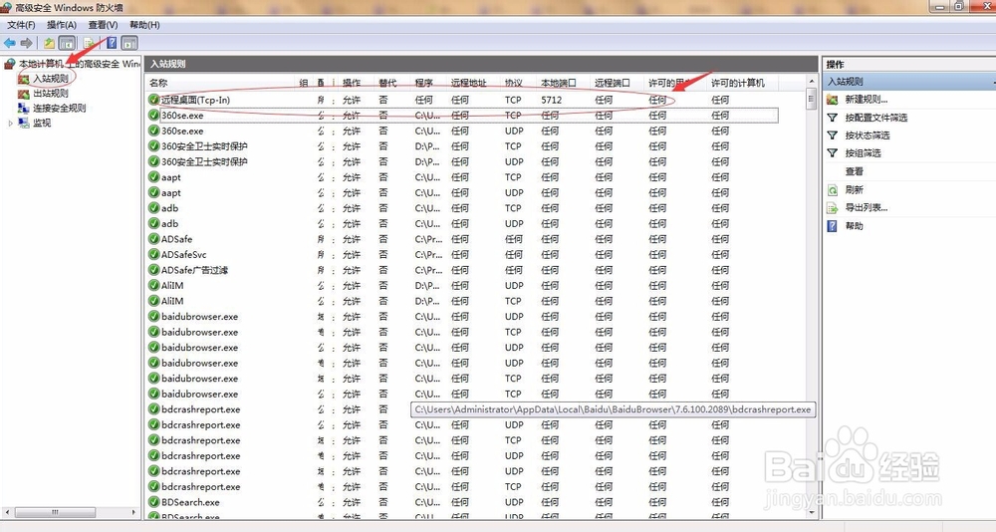Click the tree pane horizontal scrollbar thumb
996x532 pixels.
(x=55, y=512)
